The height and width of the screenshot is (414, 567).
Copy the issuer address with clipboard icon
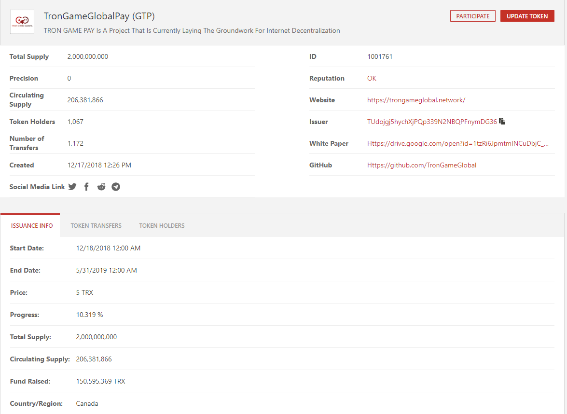coord(502,121)
